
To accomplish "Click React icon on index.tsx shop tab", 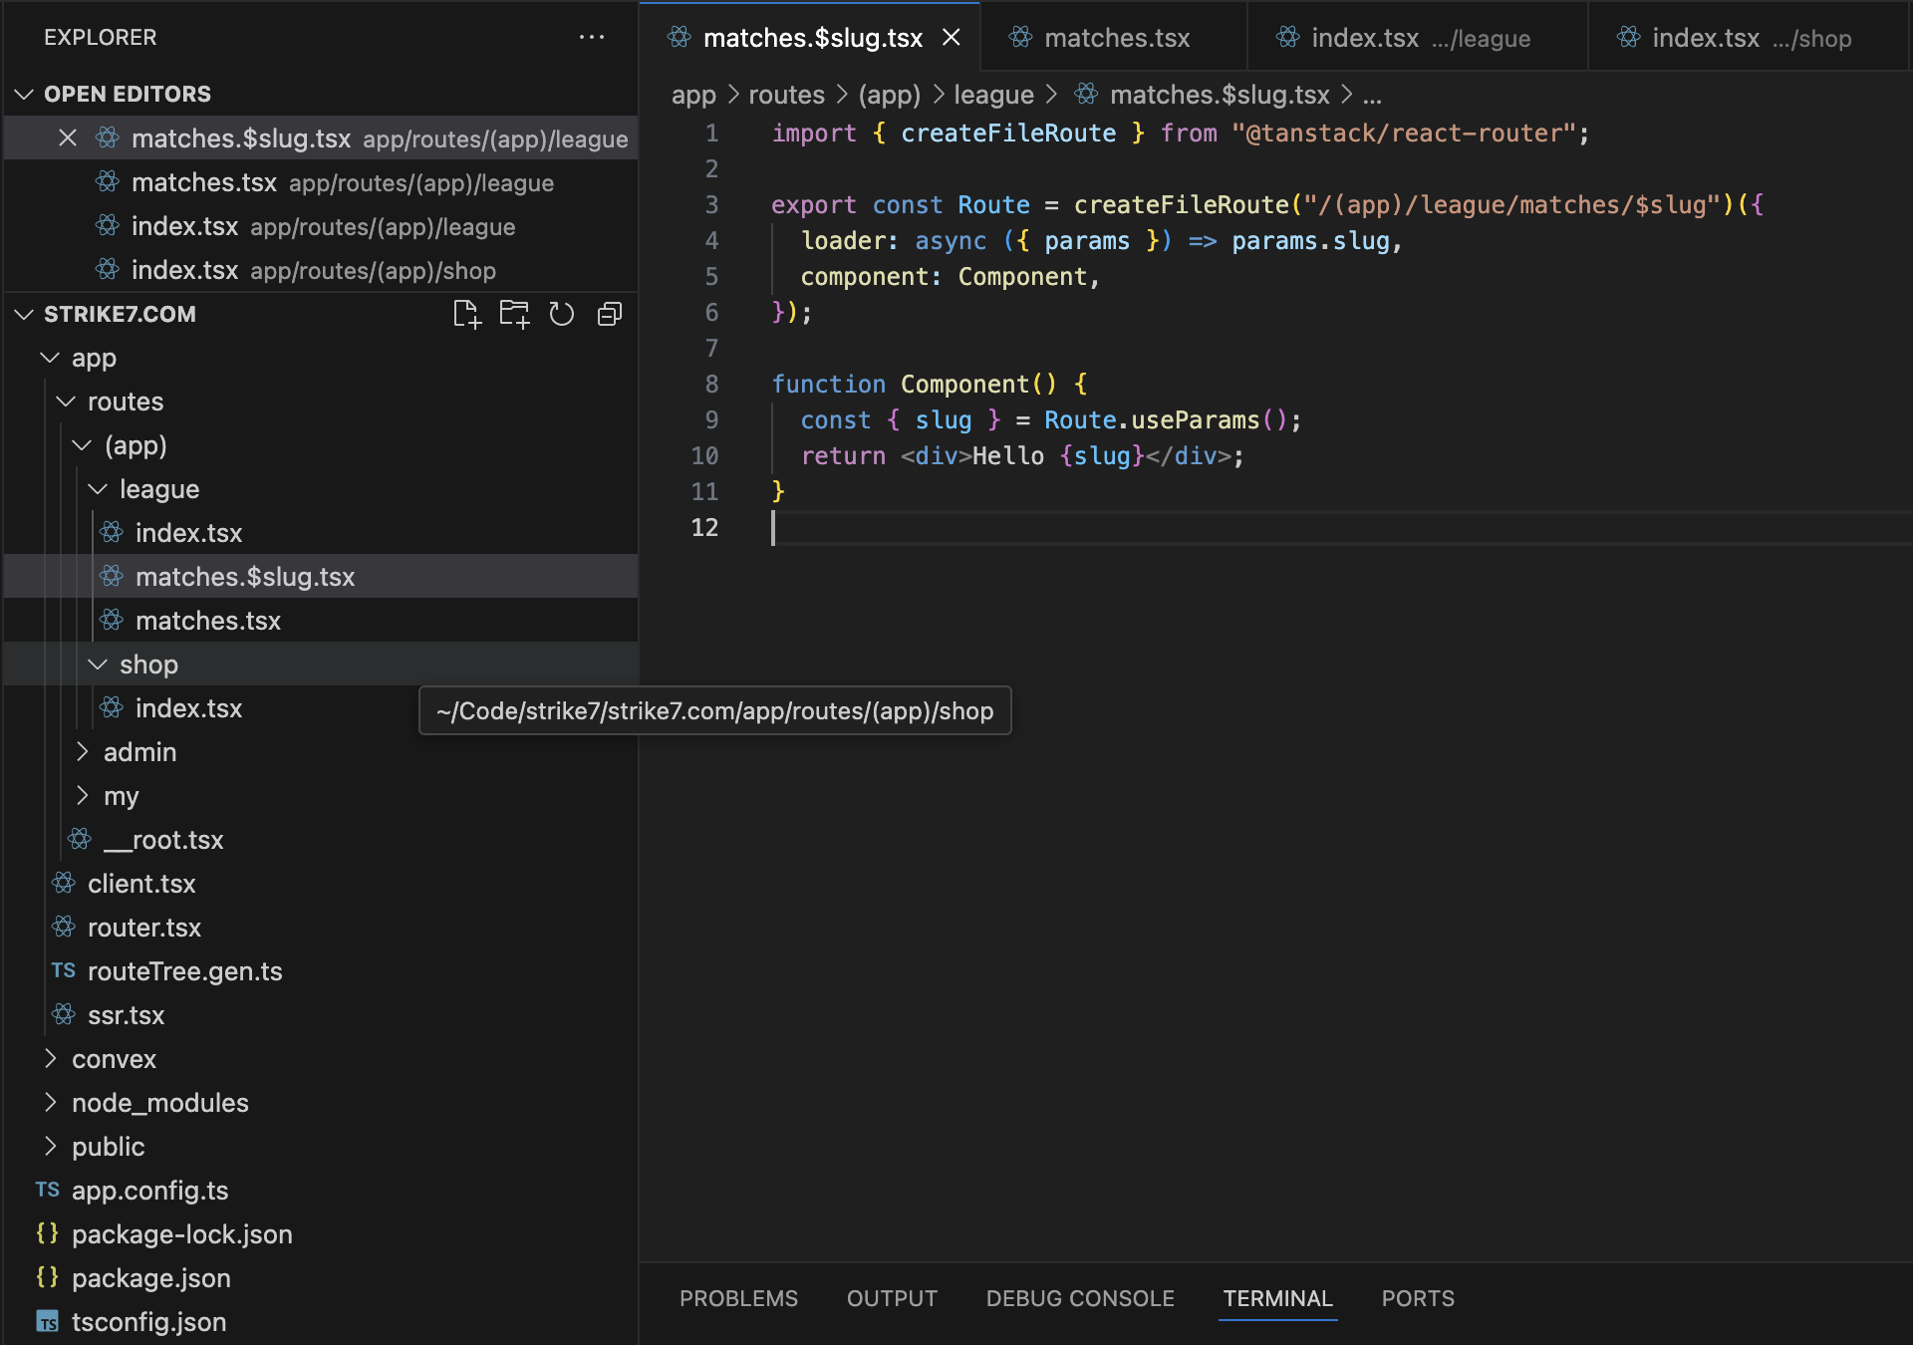I will coord(1628,38).
